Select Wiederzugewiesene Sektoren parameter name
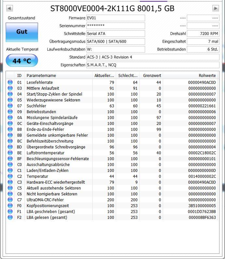This screenshot has height=259, width=225. [53, 100]
